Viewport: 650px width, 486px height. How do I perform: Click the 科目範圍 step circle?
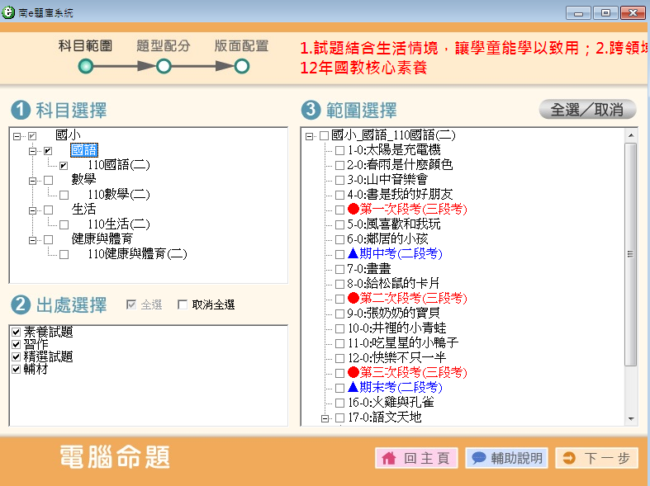point(86,66)
